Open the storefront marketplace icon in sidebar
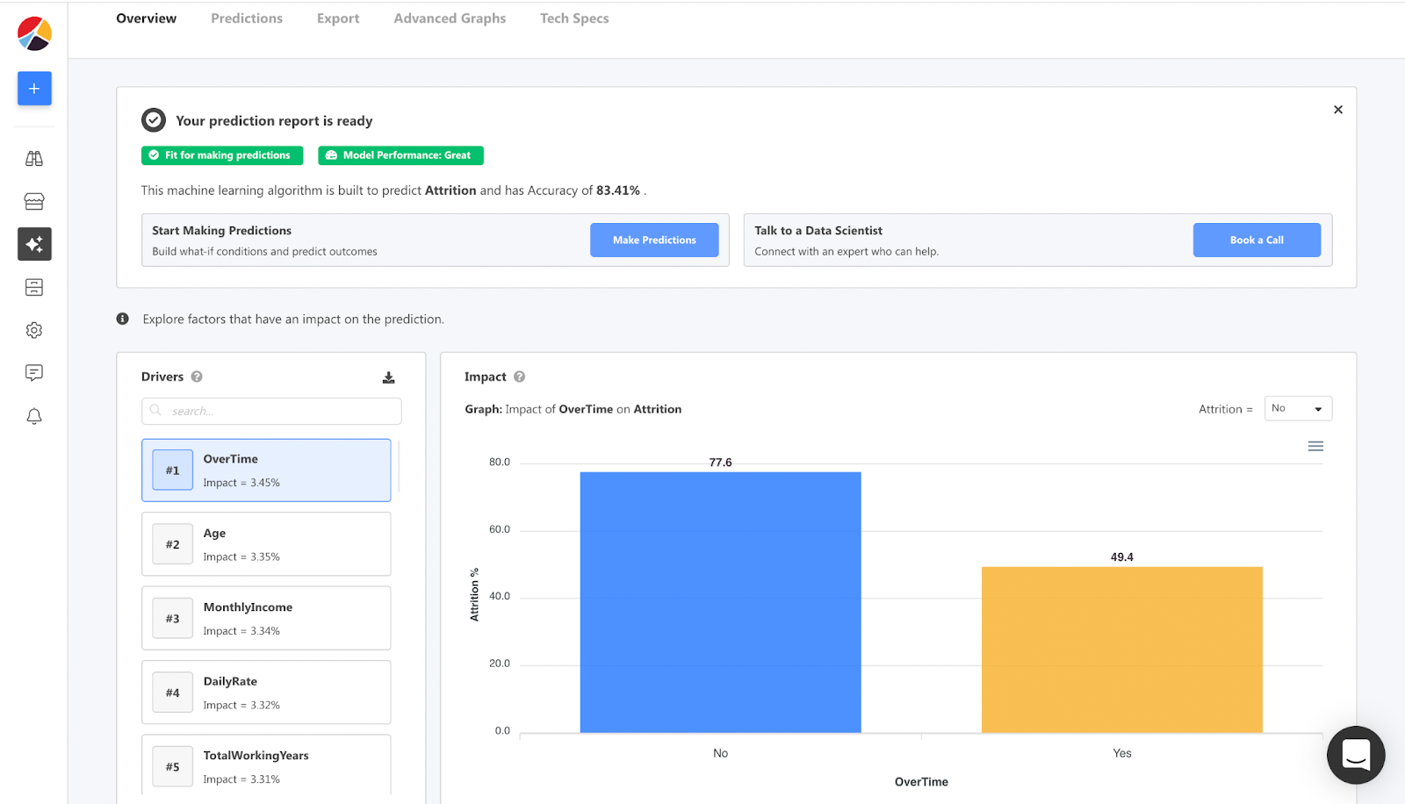Viewport: 1405px width, 804px height. coord(34,202)
